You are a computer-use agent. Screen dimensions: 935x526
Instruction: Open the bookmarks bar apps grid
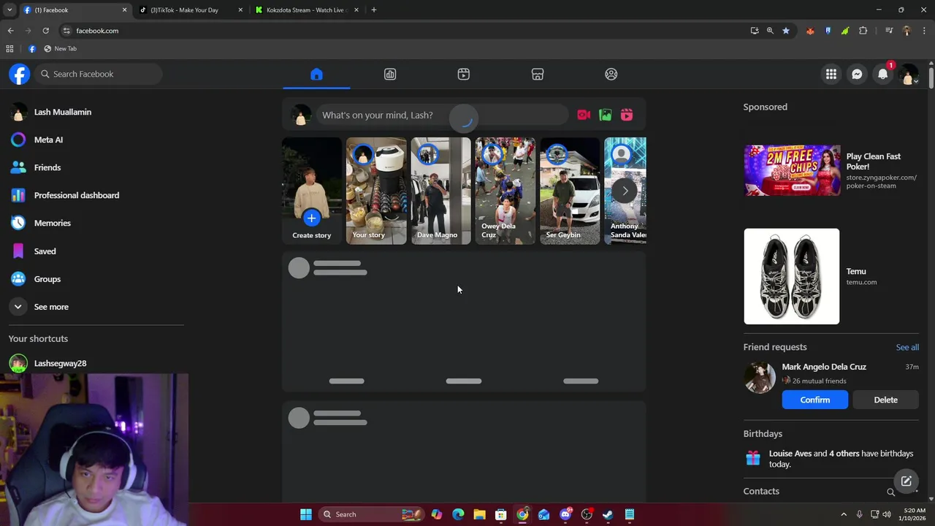pyautogui.click(x=9, y=49)
